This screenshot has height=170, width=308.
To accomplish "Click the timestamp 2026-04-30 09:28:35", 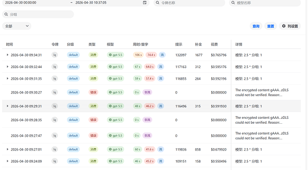I will (26, 120).
